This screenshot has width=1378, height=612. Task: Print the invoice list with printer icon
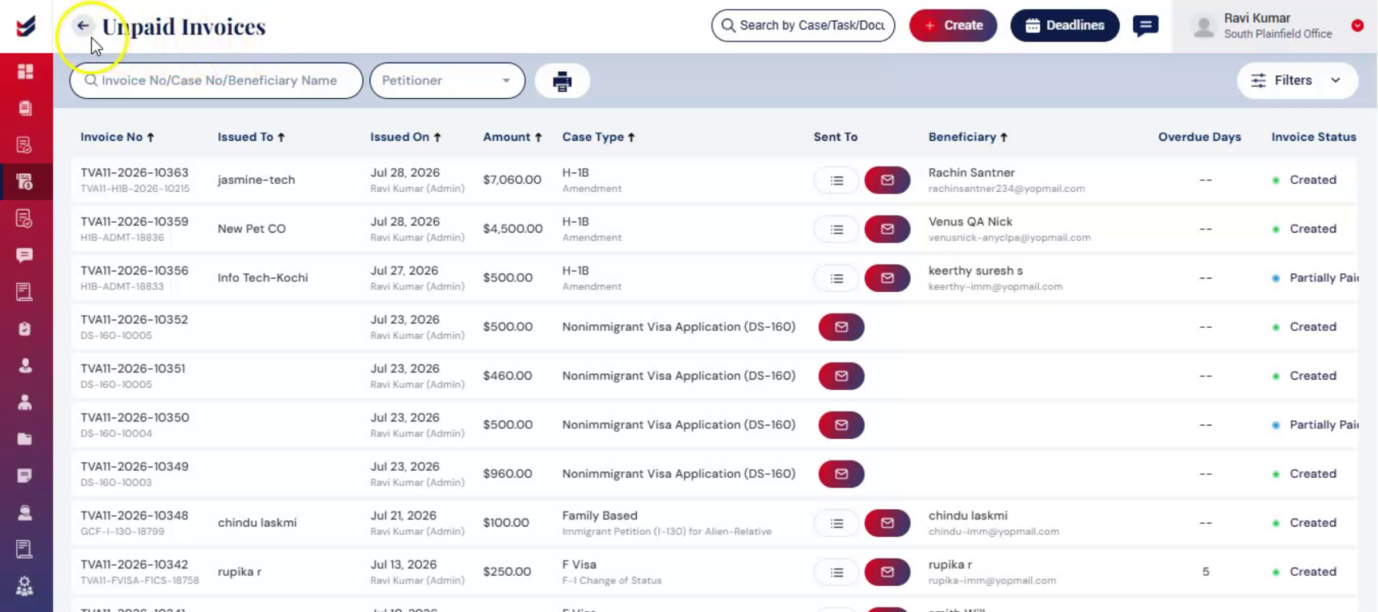pos(562,81)
